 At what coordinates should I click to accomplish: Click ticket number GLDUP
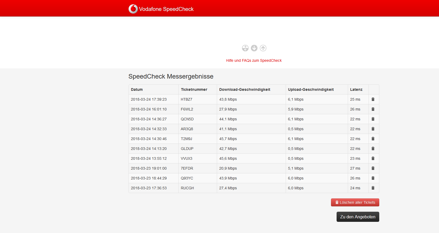(187, 149)
